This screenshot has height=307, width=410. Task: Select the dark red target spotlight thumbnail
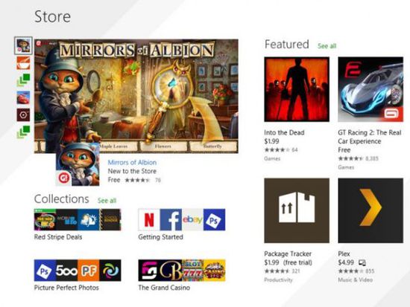click(x=23, y=115)
